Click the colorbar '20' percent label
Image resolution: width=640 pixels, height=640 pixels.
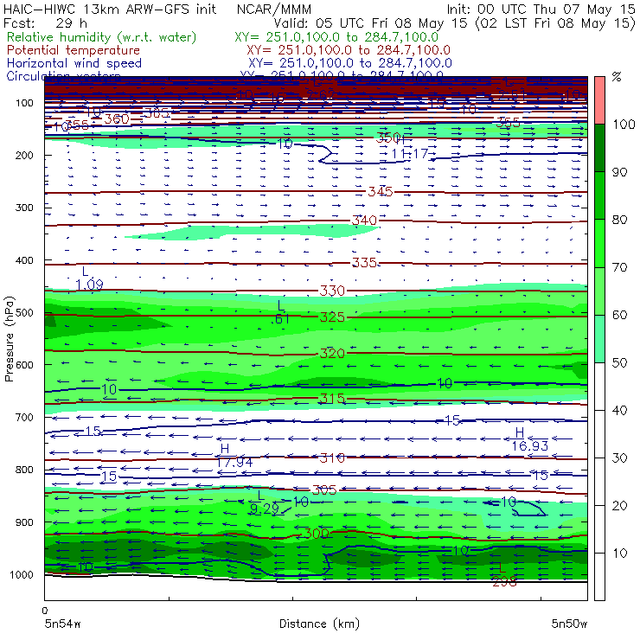[619, 506]
